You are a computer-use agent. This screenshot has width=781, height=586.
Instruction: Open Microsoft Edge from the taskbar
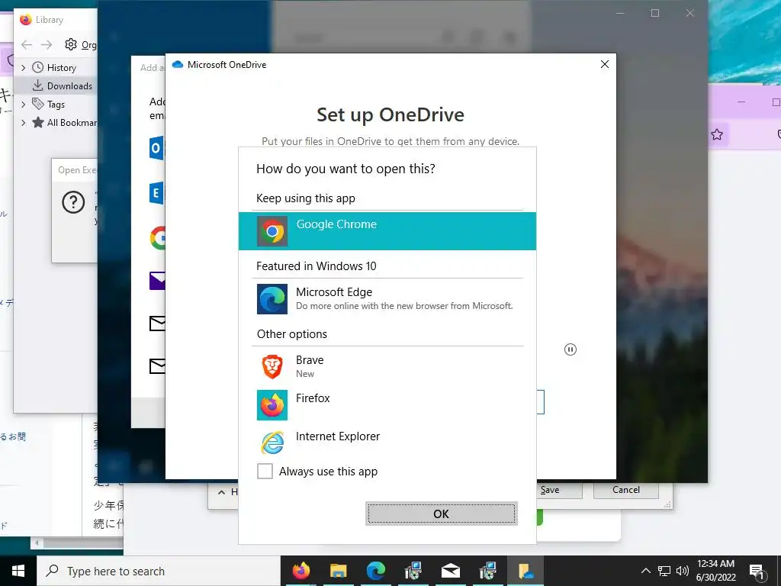coord(375,571)
